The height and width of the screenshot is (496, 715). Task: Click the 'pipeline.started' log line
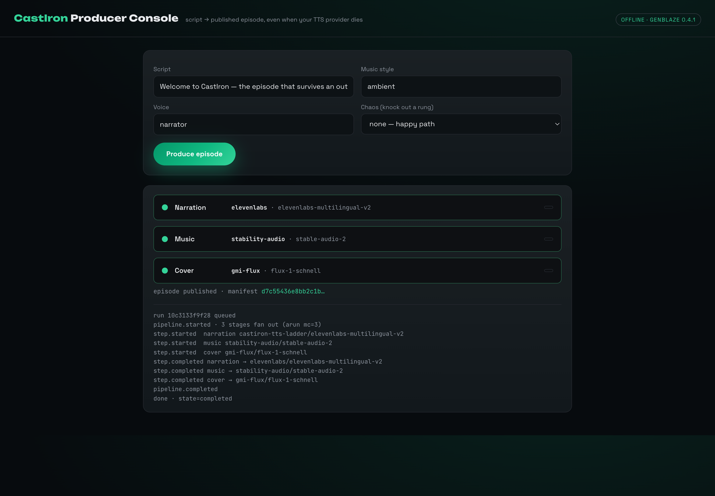click(237, 325)
